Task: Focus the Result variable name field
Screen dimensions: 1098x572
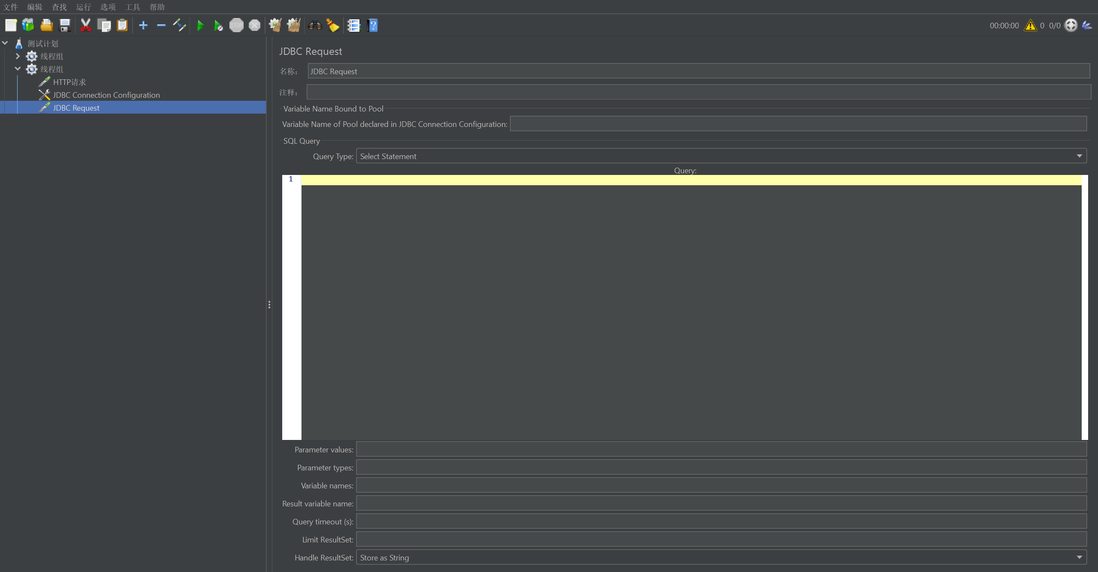Action: [721, 503]
